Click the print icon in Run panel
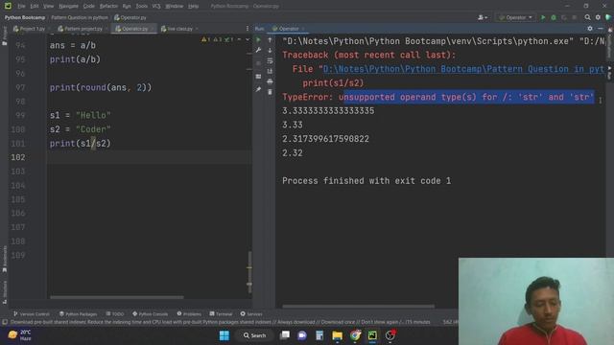The height and width of the screenshot is (345, 614). point(270,81)
